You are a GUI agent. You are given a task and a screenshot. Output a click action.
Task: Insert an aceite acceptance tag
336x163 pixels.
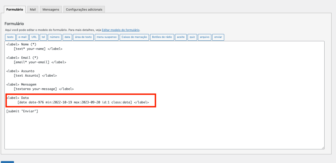pyautogui.click(x=181, y=37)
